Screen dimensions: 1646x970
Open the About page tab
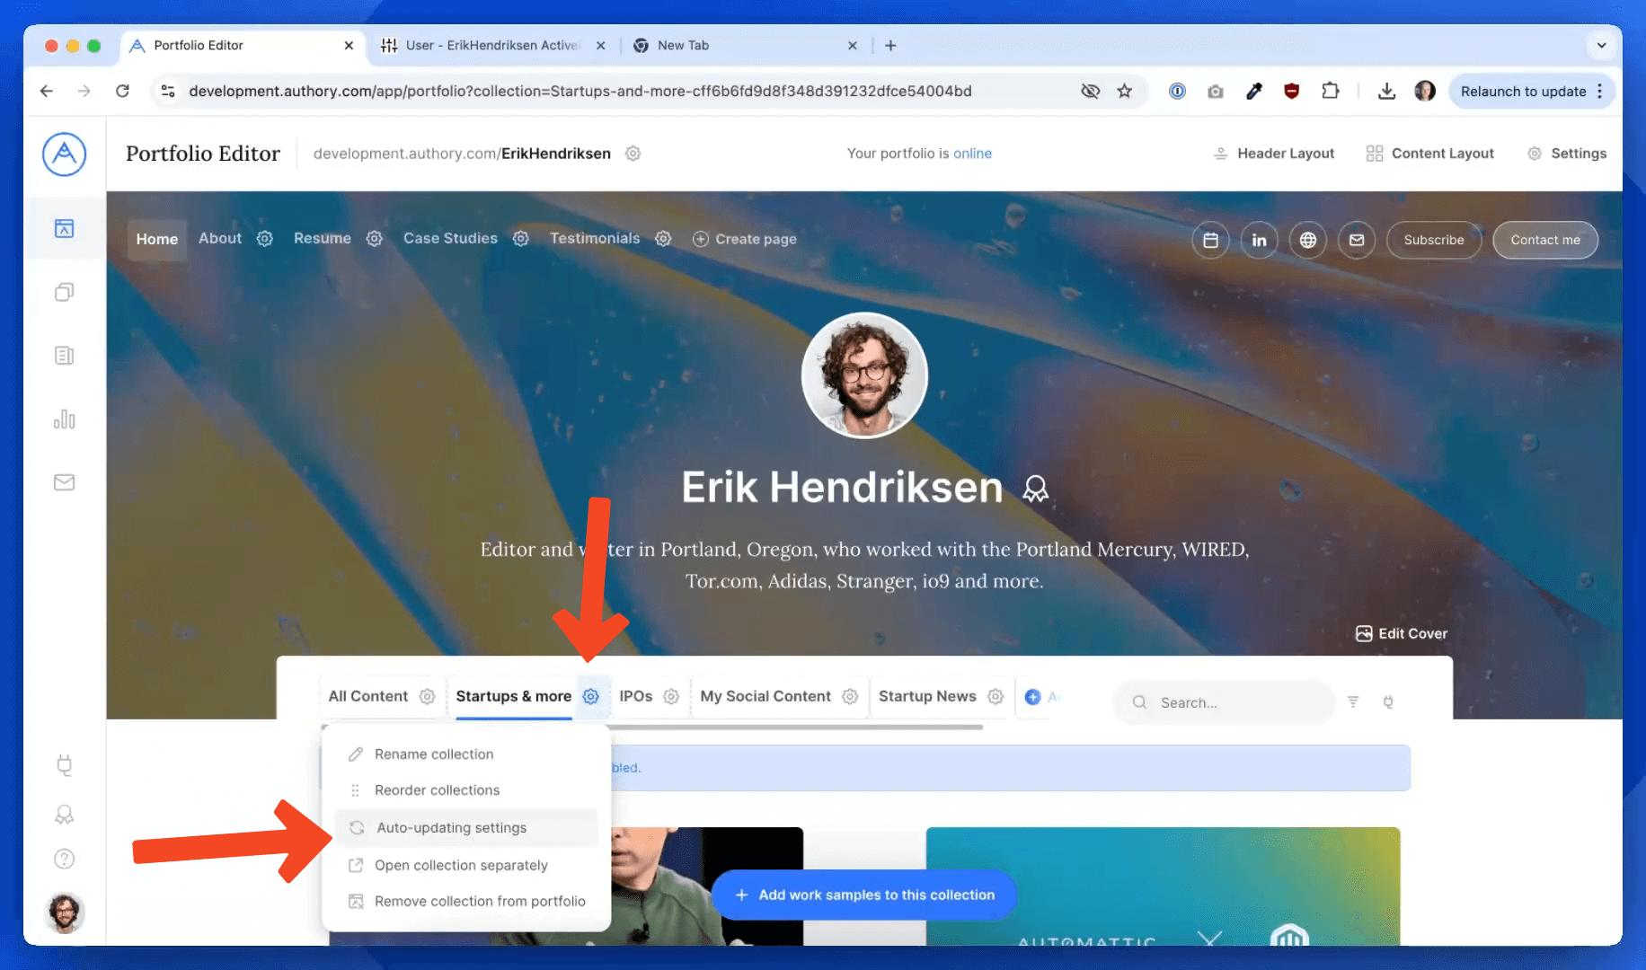pos(220,238)
